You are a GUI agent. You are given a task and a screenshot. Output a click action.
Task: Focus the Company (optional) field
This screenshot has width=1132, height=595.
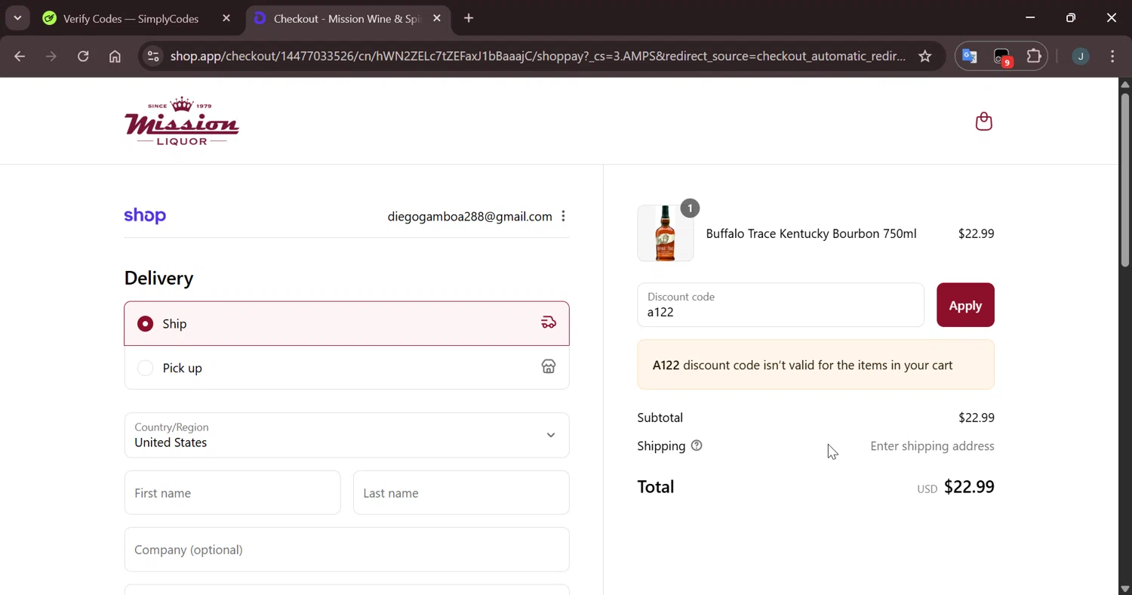point(346,550)
